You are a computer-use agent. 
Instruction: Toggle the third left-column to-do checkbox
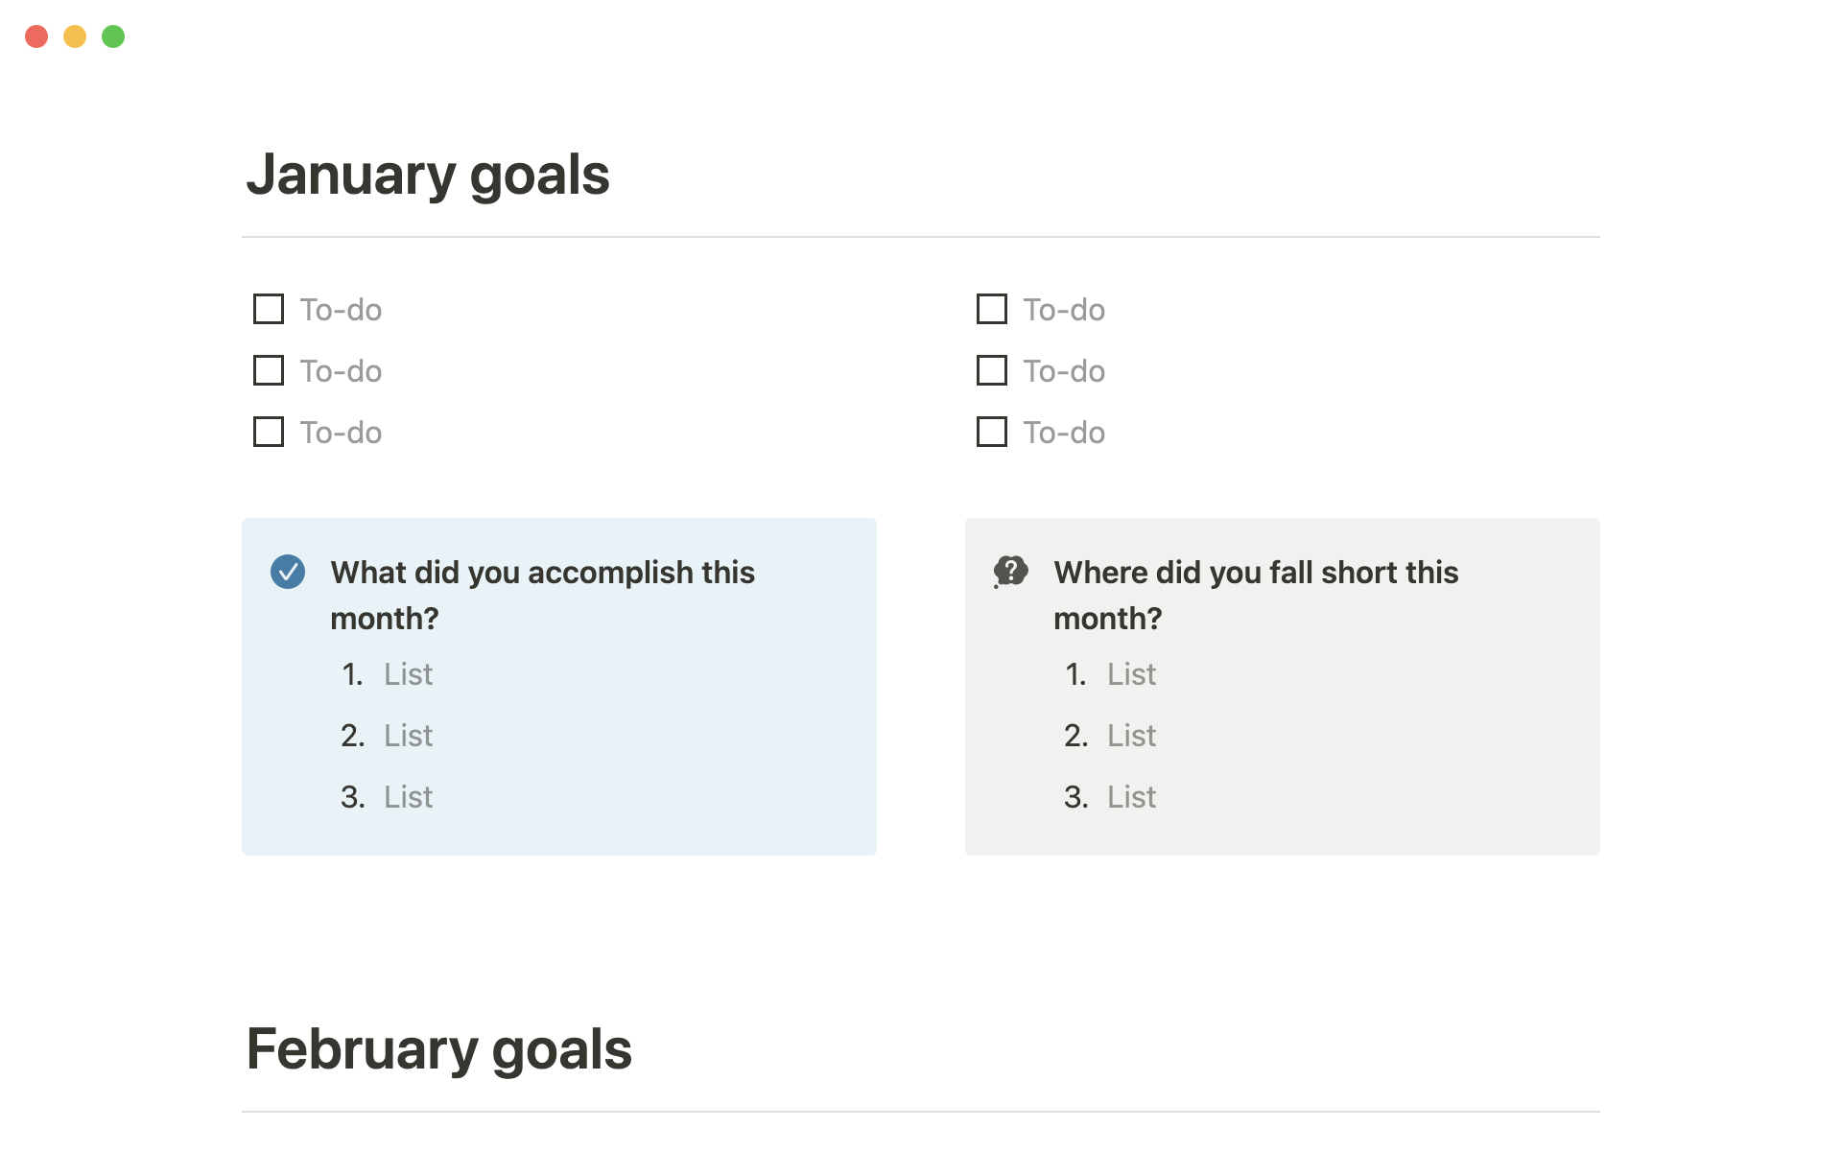[x=269, y=432]
